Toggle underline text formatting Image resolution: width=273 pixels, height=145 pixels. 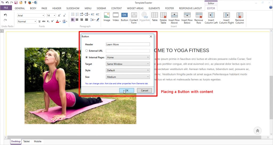(39, 21)
